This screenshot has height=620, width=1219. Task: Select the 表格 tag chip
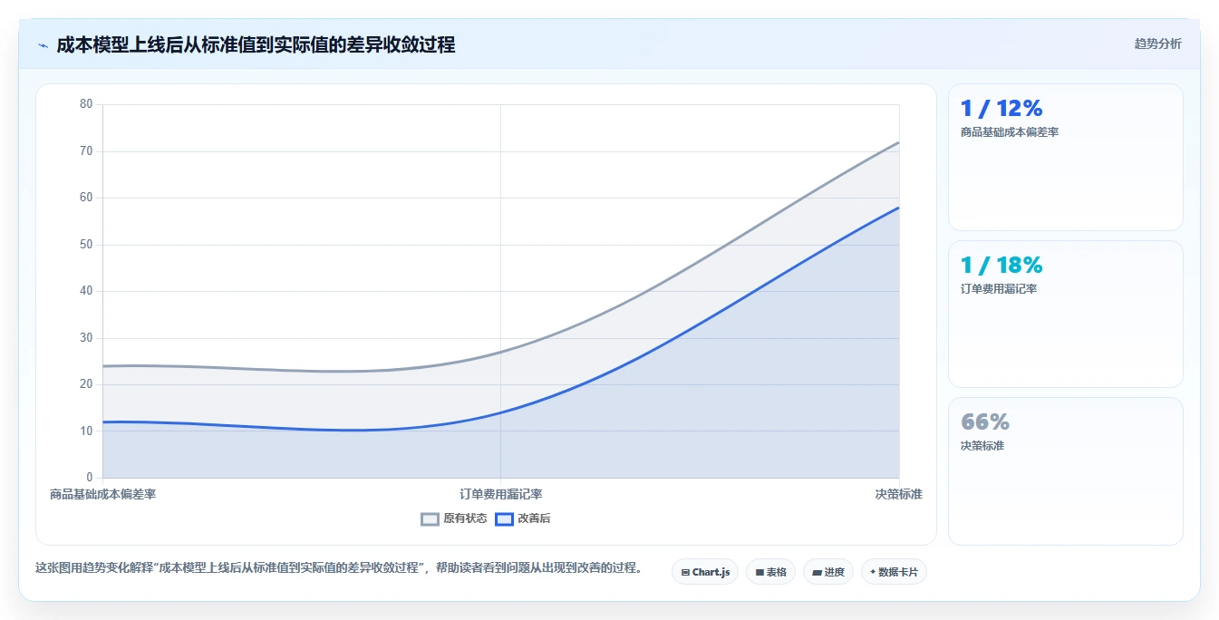coord(770,572)
